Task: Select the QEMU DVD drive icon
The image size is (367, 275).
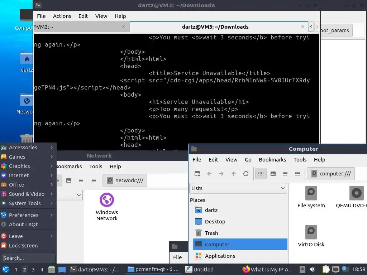Action: [353, 197]
